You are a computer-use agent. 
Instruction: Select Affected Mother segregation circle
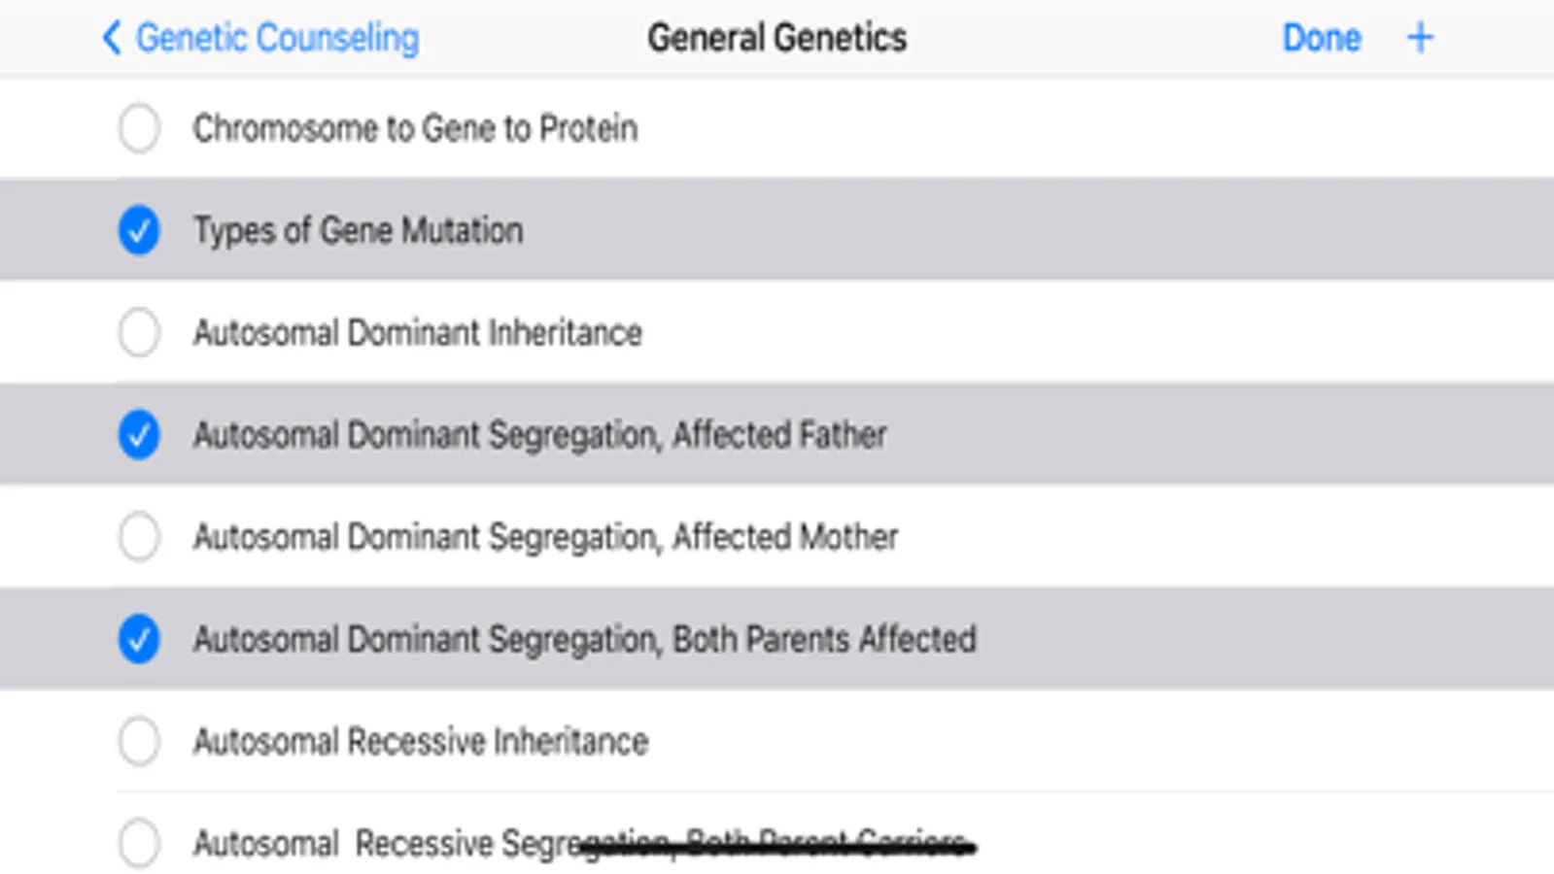(139, 536)
